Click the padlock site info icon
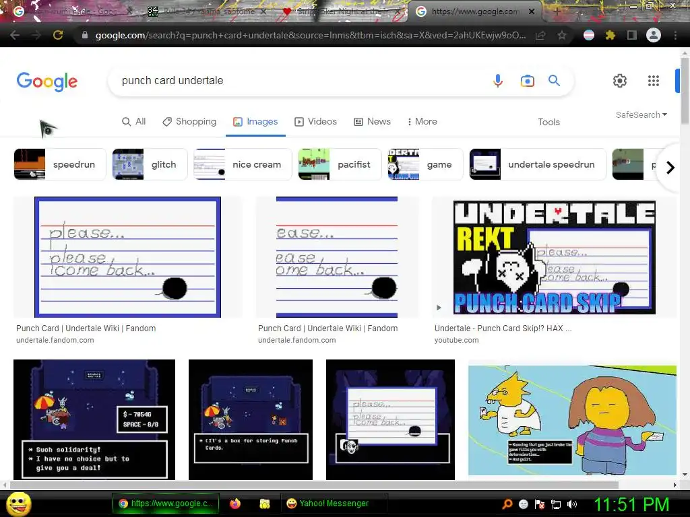The width and height of the screenshot is (690, 517). point(85,35)
